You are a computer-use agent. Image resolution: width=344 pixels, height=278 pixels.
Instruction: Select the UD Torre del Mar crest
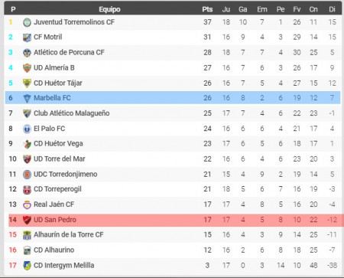tap(27, 159)
